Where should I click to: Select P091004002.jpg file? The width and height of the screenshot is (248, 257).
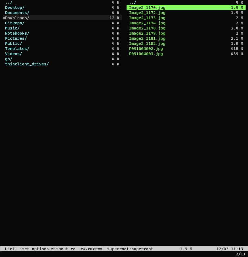pyautogui.click(x=186, y=49)
